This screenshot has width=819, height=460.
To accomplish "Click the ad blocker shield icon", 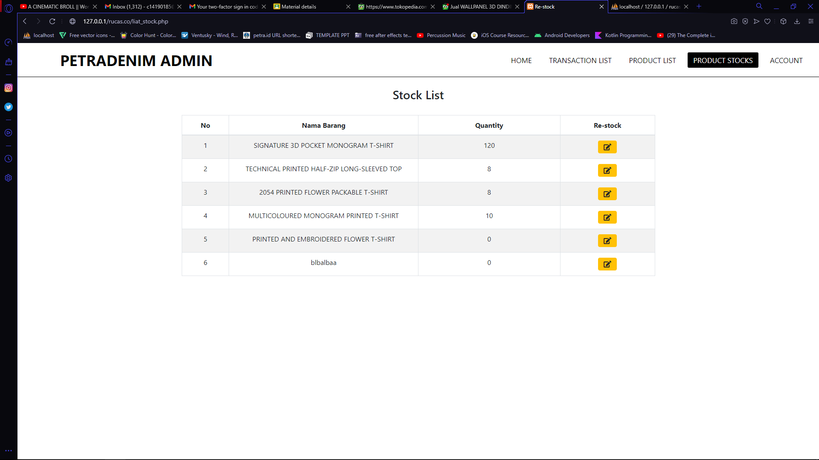I will tap(745, 21).
